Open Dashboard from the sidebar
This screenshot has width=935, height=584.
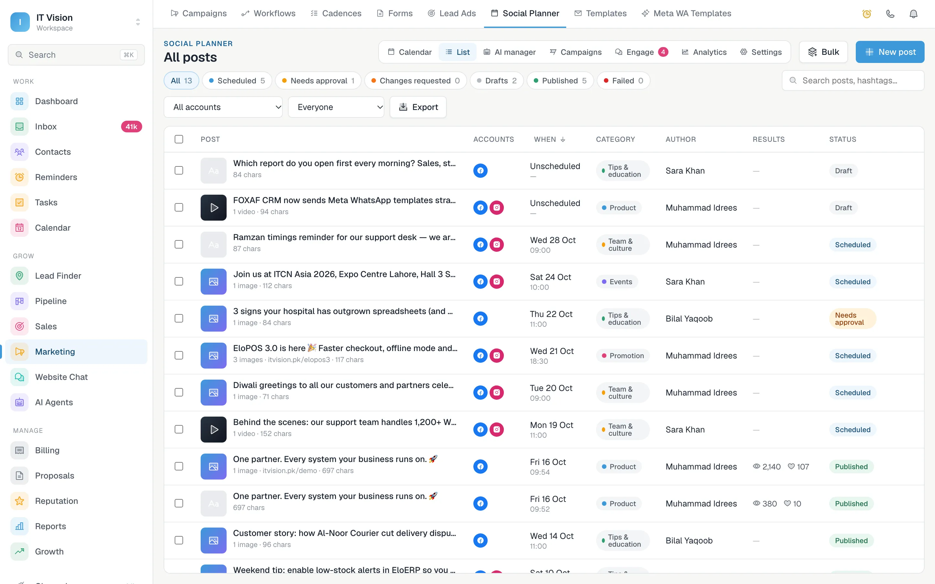pos(77,101)
